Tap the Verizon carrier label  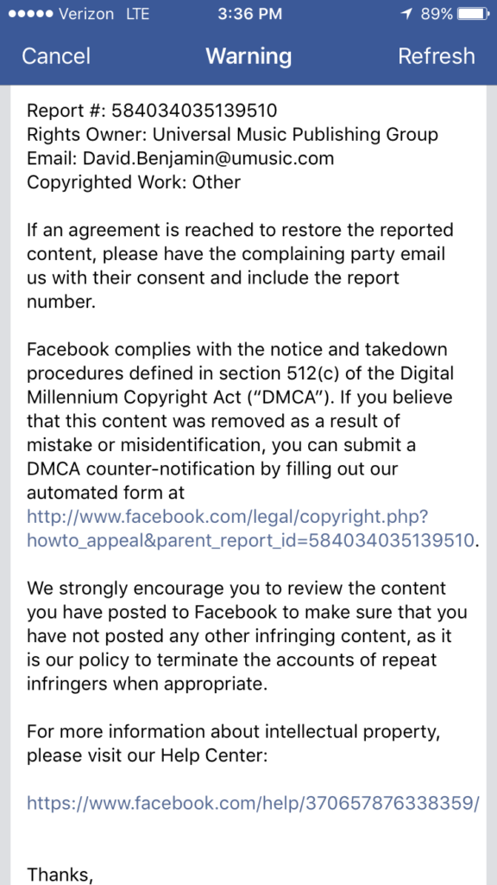pos(87,14)
